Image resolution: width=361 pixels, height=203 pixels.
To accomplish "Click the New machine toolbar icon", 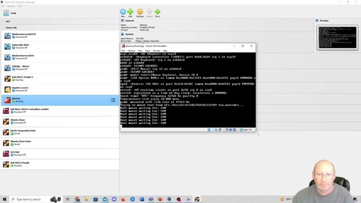I will tap(123, 12).
